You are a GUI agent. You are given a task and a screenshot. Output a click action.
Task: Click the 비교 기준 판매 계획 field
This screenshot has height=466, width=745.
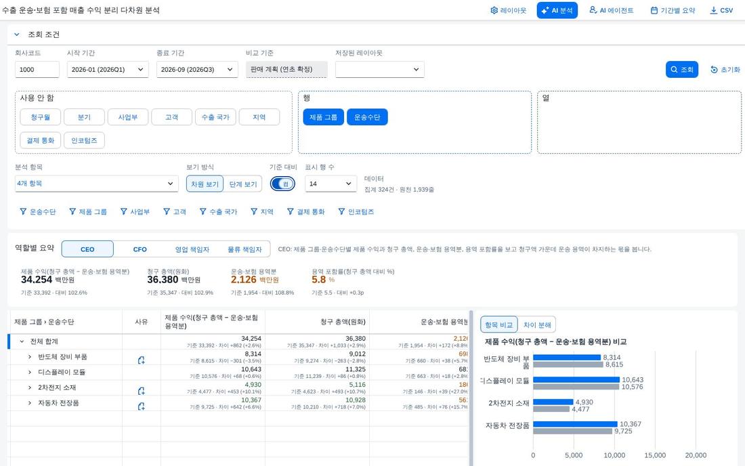286,69
